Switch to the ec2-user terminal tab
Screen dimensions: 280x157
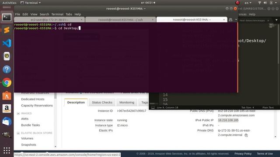(x=49, y=20)
